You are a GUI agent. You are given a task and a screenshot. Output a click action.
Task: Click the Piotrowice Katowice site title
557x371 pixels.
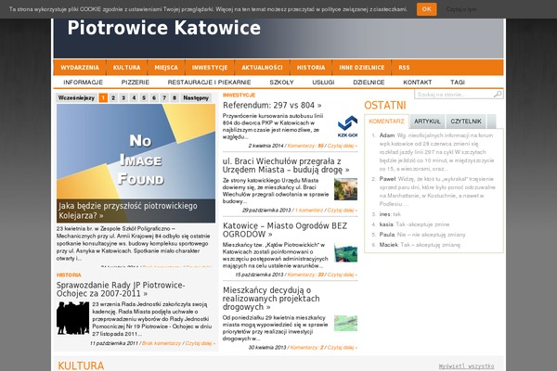coord(164,28)
